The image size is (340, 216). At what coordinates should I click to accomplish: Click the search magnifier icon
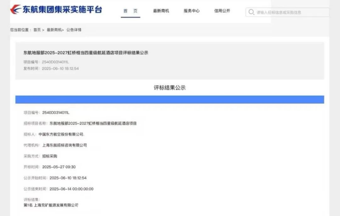(251, 12)
